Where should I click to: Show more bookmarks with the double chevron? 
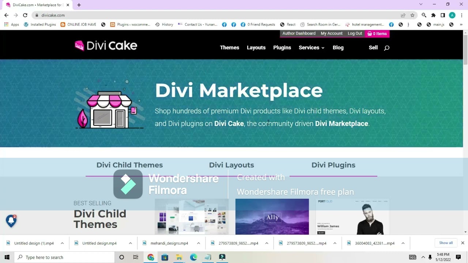pyautogui.click(x=461, y=24)
